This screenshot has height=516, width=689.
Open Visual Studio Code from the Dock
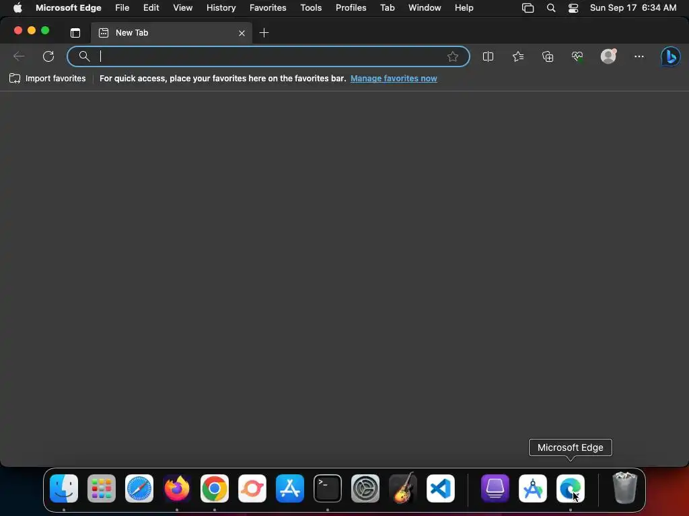click(x=441, y=488)
